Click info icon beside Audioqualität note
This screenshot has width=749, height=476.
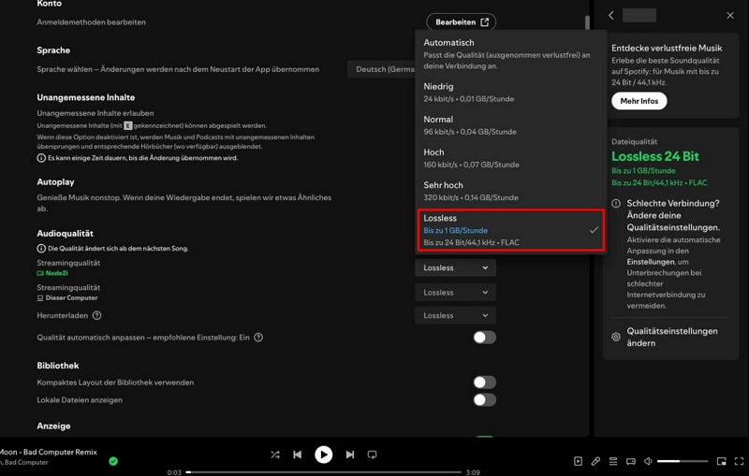[x=41, y=249]
